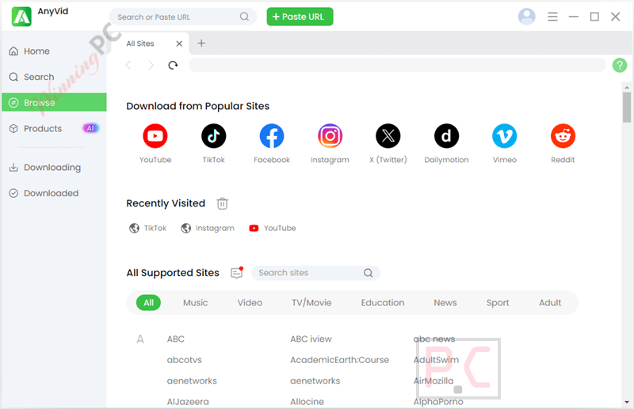
Task: Clear recently visited with trash icon
Action: (223, 203)
